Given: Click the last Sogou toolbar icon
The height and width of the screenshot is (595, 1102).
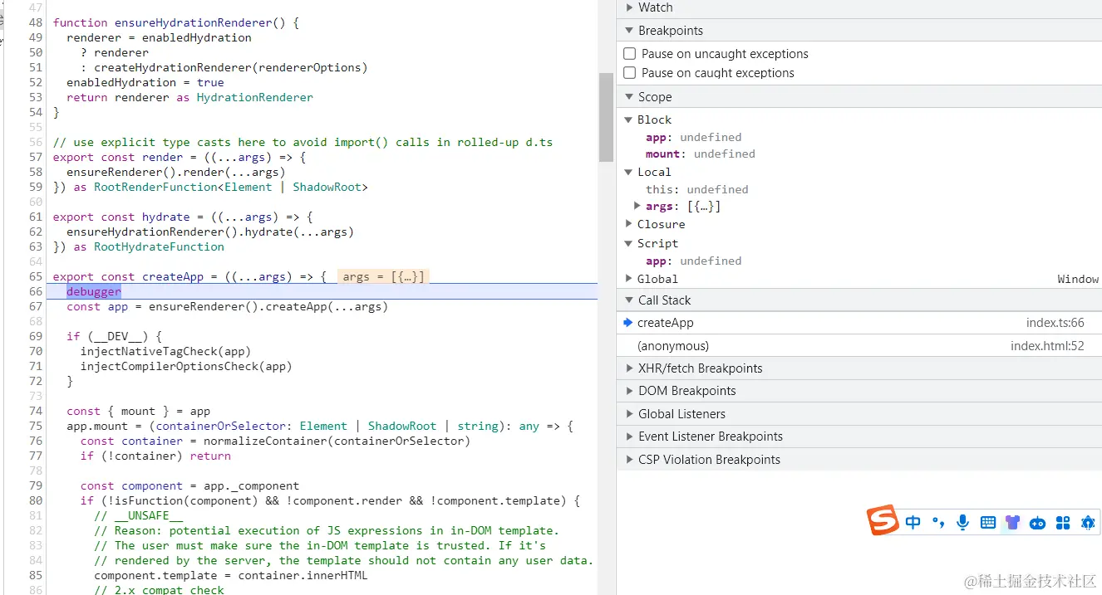Looking at the screenshot, I should (x=1087, y=522).
